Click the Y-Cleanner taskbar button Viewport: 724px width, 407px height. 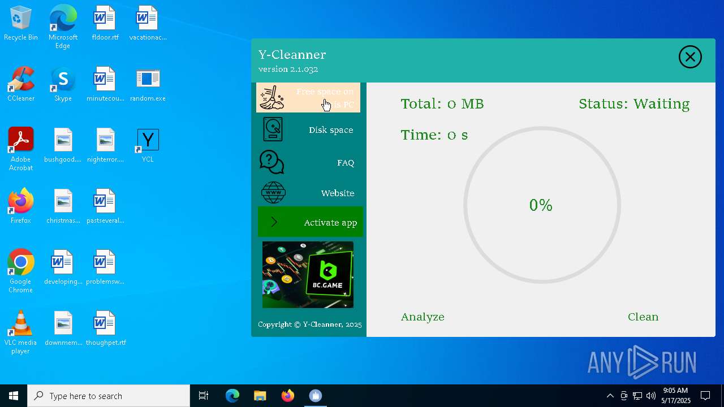[316, 396]
